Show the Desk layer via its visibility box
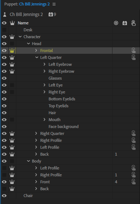This screenshot has height=204, width=140. pyautogui.click(x=4, y=30)
